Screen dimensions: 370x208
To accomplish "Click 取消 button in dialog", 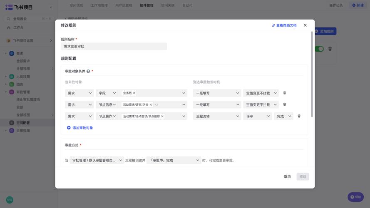I will [287, 176].
